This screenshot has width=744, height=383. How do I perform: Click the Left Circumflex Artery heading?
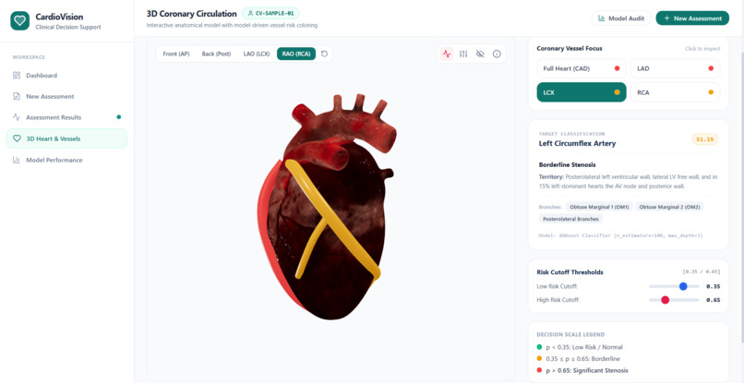[577, 143]
